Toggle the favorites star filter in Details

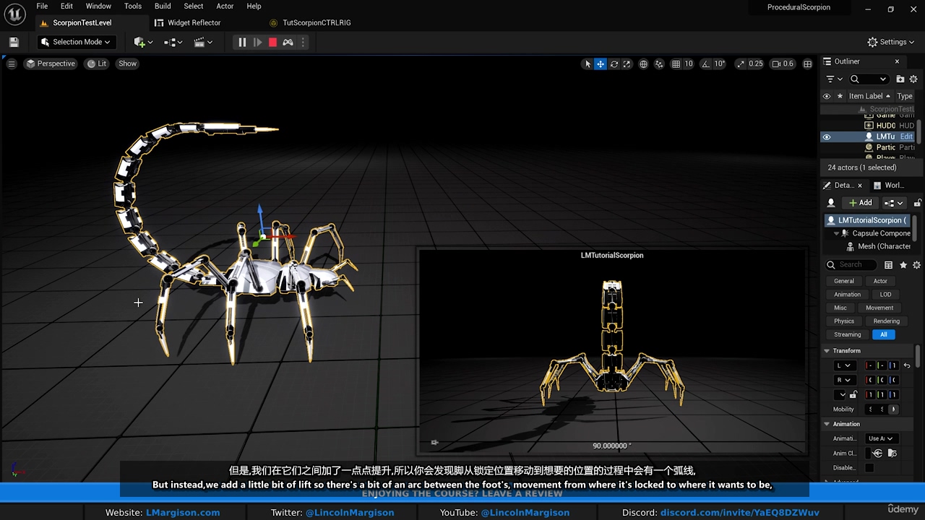(903, 265)
